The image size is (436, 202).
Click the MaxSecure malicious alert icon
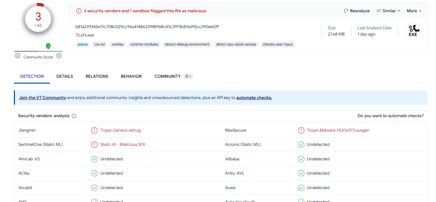301,130
